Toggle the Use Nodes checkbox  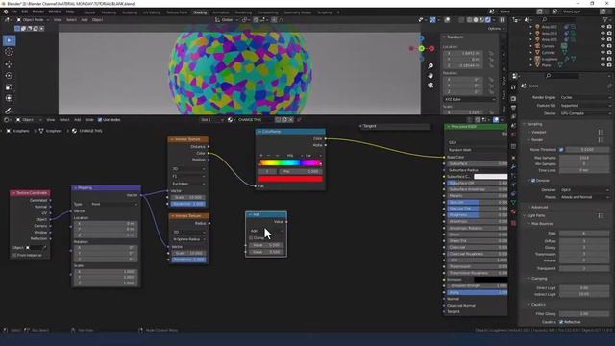[x=100, y=119]
